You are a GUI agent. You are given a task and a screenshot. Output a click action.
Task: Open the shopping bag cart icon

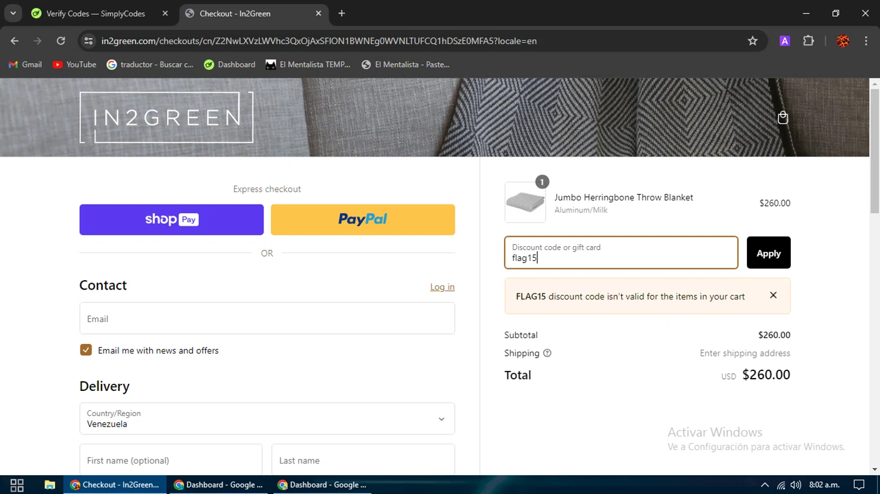783,118
